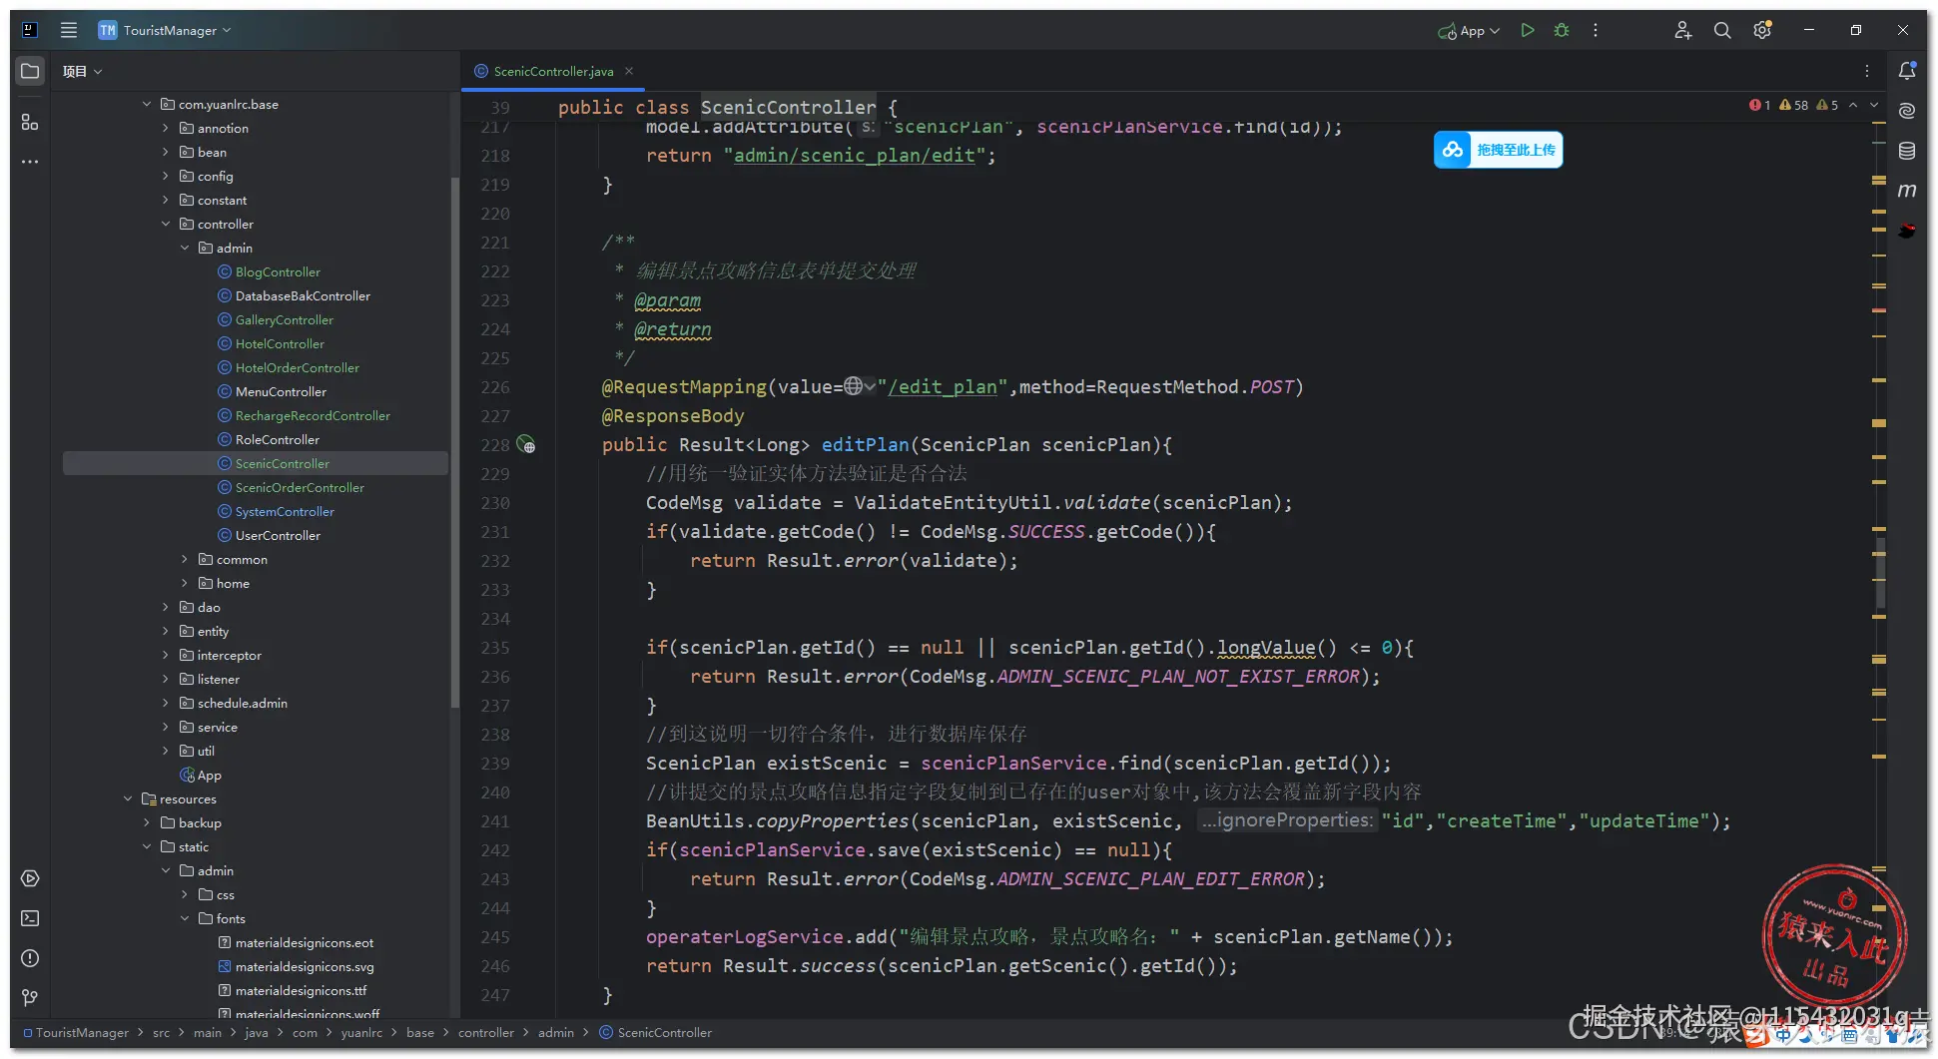1938x1059 pixels.
Task: Open the Maven tool window
Action: pos(1907,191)
